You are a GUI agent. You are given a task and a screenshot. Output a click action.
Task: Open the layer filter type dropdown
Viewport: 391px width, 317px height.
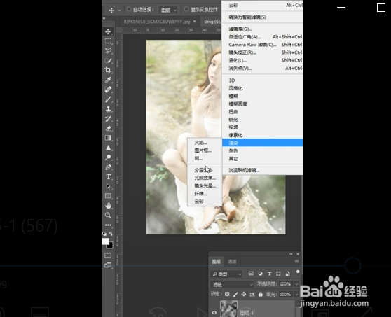click(226, 274)
